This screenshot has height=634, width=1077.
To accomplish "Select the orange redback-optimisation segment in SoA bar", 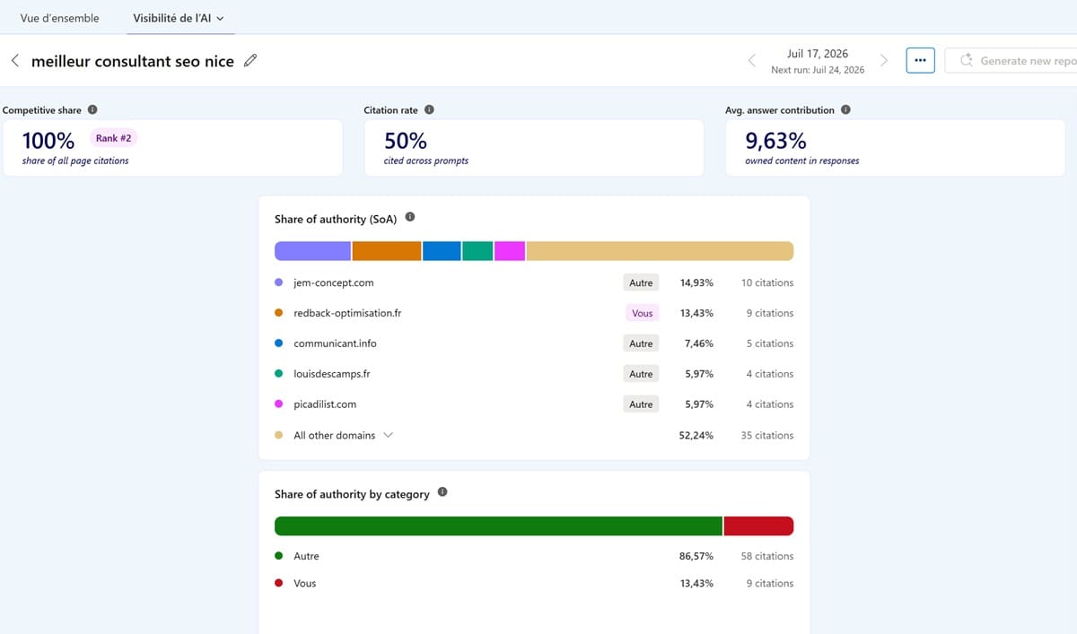I will tap(387, 251).
